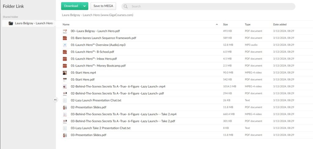
Task: Select 01-Bare-bones Launch Sequence Framework.pdf file
Action: click(x=103, y=38)
